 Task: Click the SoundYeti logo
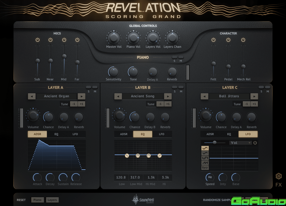point(143,199)
